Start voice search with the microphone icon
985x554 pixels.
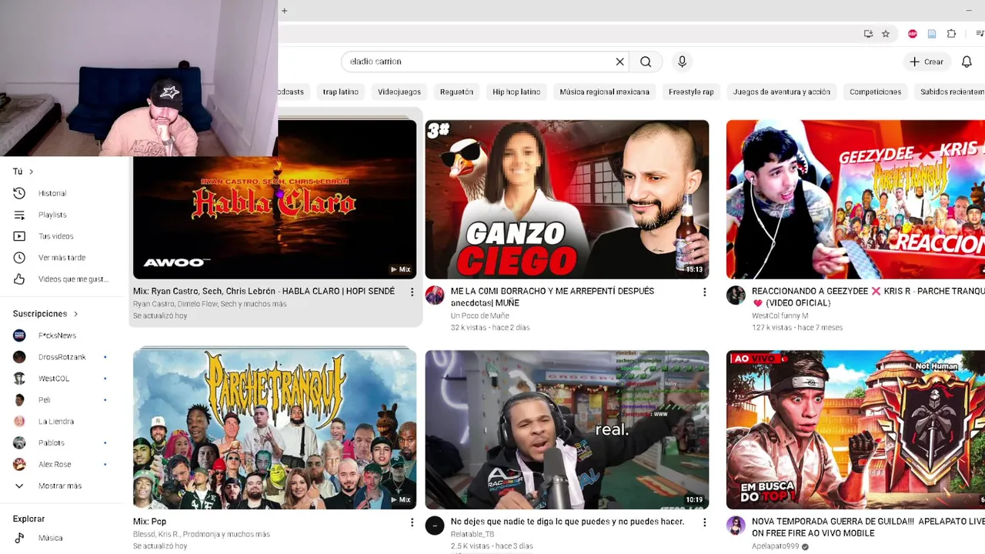point(682,62)
